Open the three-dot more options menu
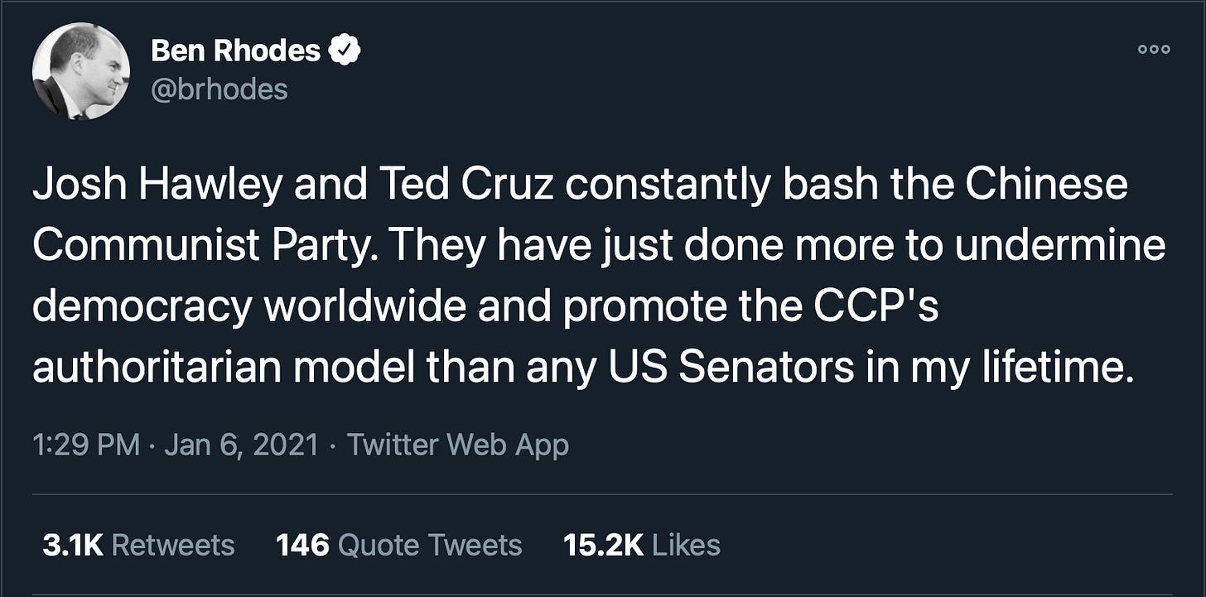Image resolution: width=1206 pixels, height=597 pixels. point(1154,49)
